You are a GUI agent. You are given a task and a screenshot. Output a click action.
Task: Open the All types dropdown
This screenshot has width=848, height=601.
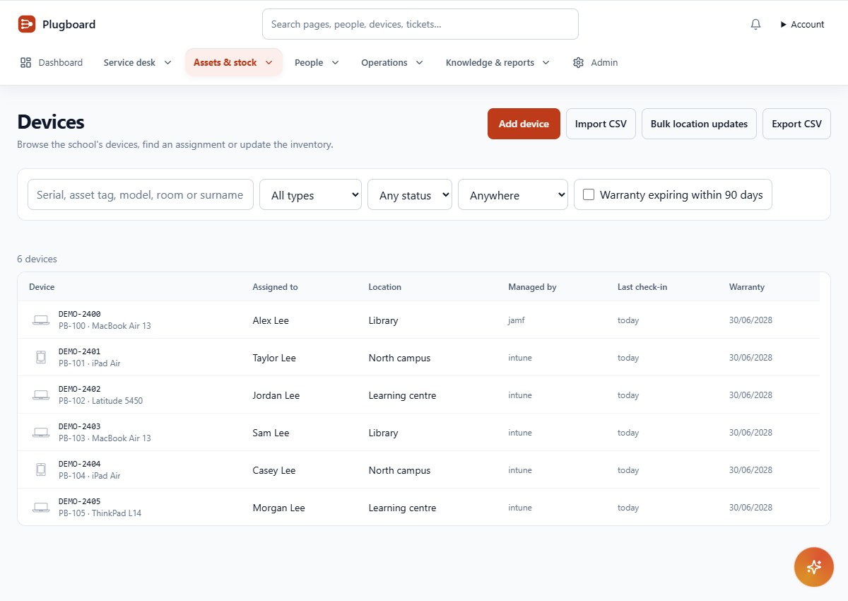click(311, 194)
